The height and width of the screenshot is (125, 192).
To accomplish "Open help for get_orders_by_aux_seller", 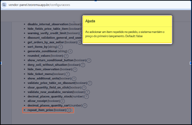I will [80, 42].
